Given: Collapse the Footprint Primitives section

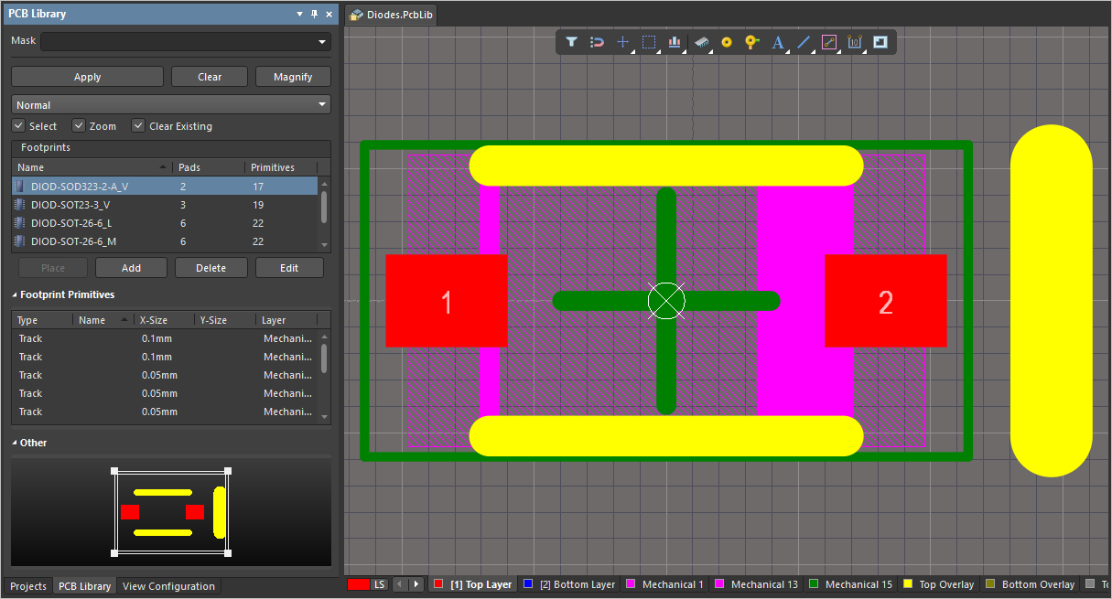Looking at the screenshot, I should [15, 295].
